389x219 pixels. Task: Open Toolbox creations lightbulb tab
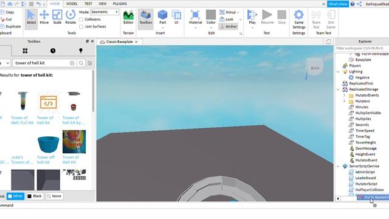(81, 50)
